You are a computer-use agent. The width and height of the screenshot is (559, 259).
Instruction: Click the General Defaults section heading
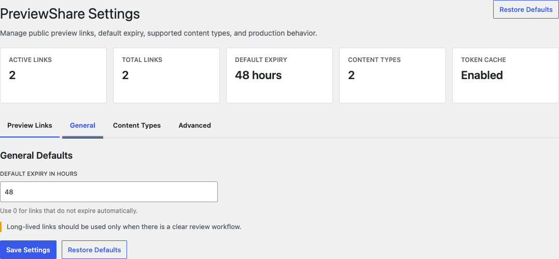point(36,156)
